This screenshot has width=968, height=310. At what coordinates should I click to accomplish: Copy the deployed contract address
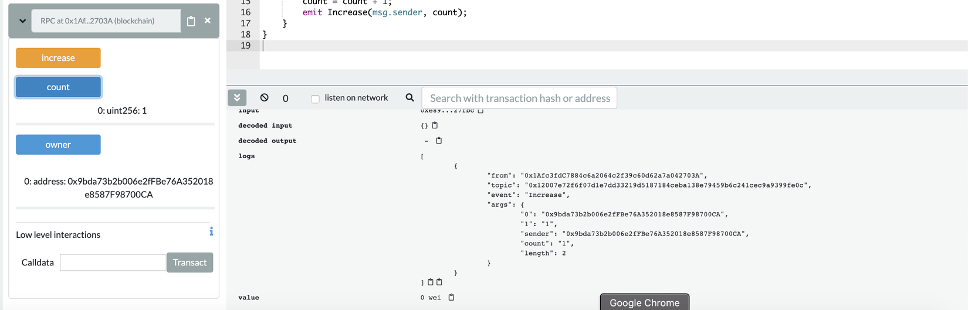coord(191,21)
